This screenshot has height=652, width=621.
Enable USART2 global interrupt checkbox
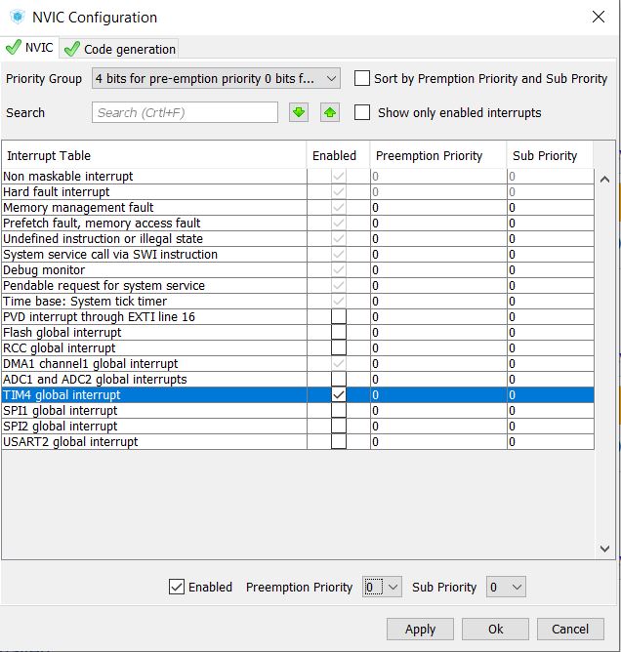coord(339,441)
